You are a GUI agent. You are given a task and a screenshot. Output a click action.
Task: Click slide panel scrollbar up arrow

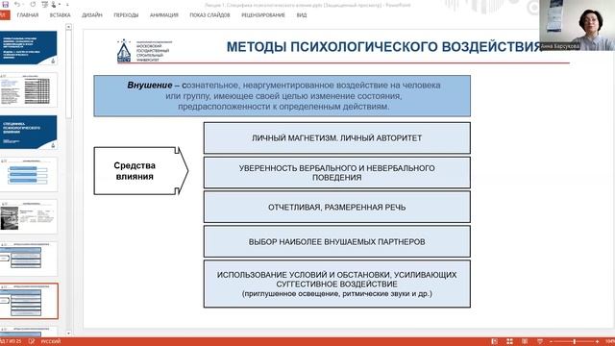click(x=68, y=27)
